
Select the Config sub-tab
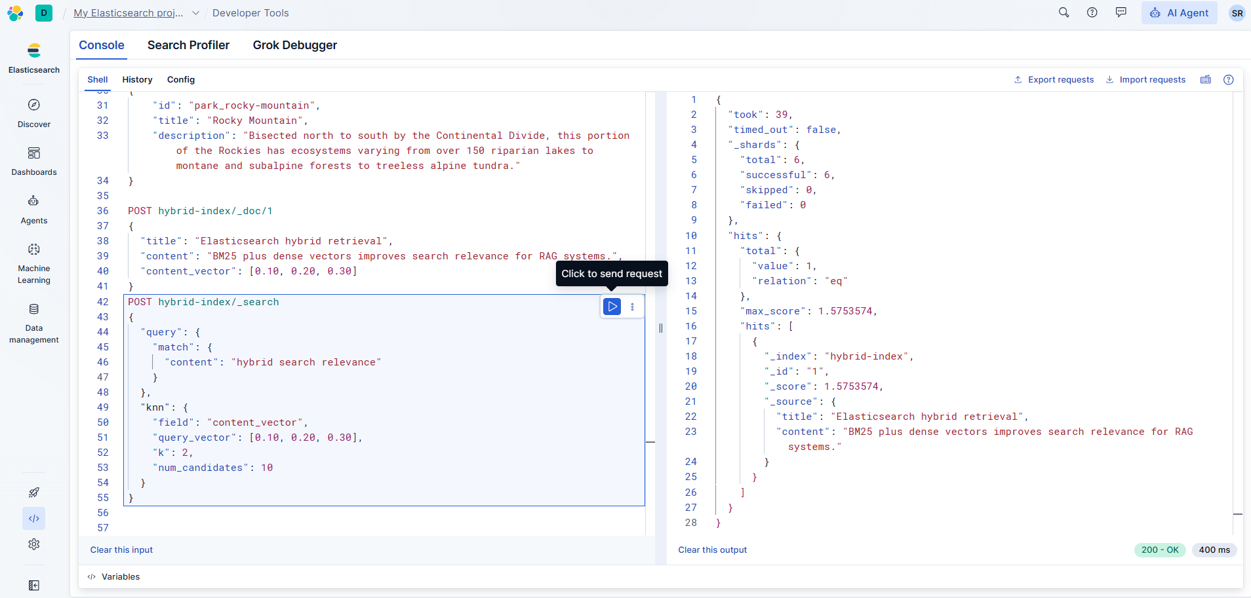tap(181, 79)
